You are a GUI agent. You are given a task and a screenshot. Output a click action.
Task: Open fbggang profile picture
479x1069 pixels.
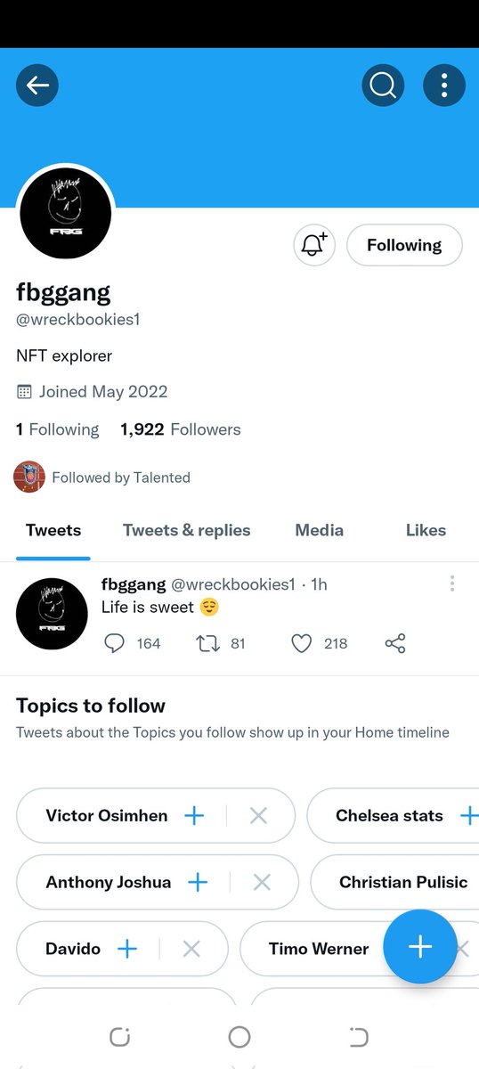[65, 212]
